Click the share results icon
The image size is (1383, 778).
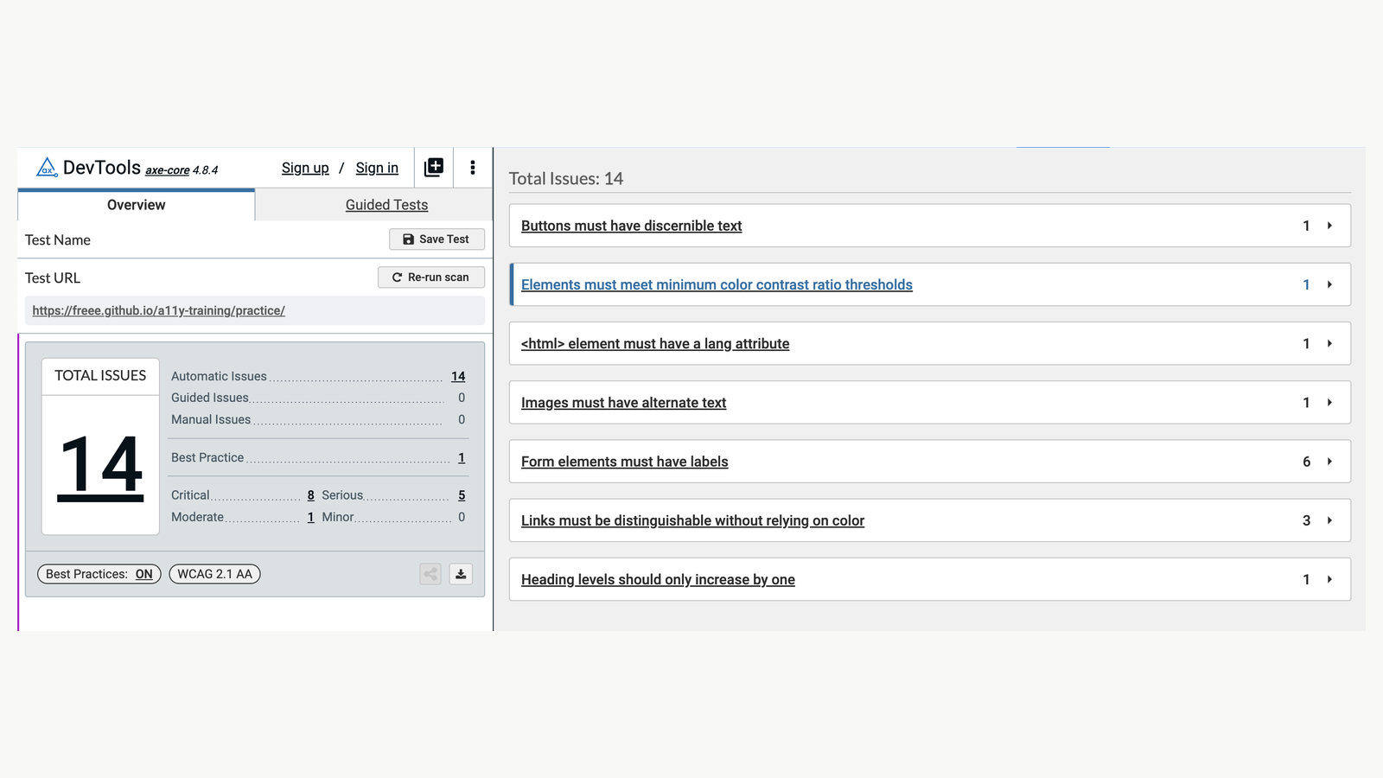430,574
